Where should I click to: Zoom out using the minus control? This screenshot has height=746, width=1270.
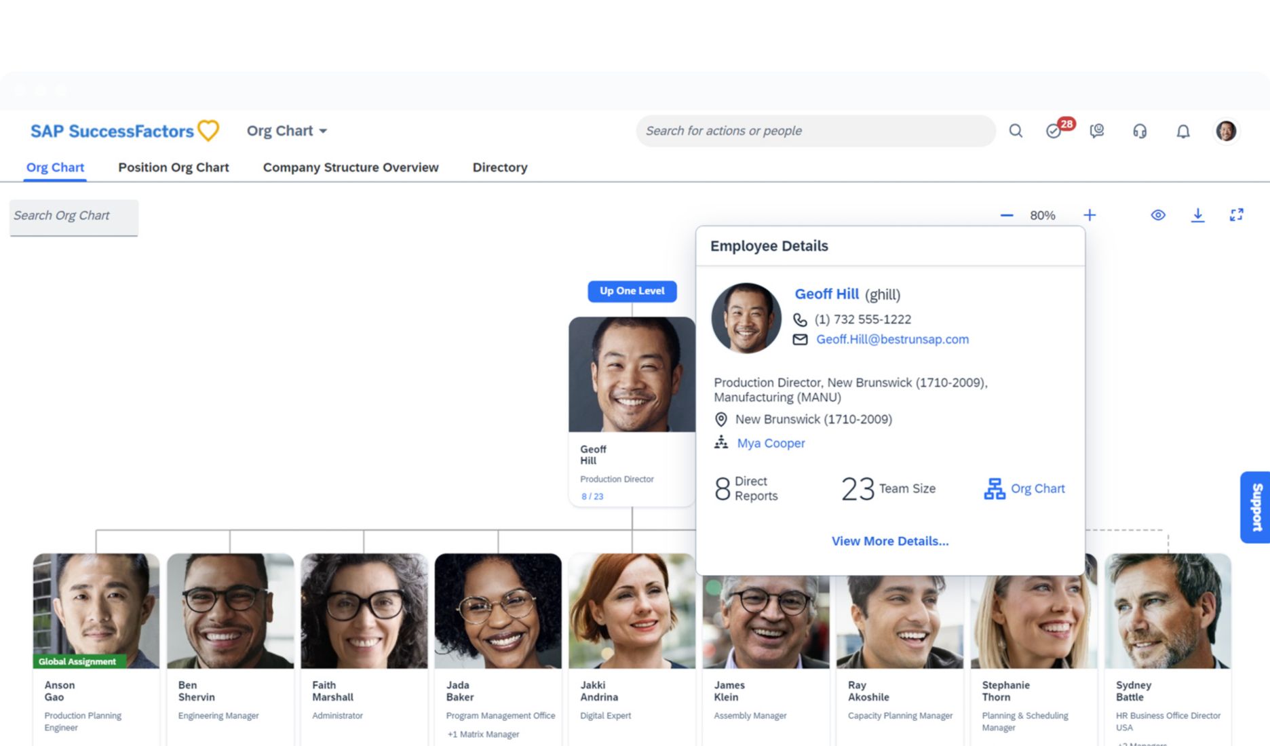(1006, 215)
